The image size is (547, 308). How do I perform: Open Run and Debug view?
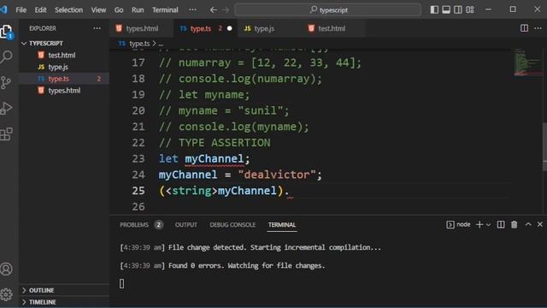(x=6, y=109)
